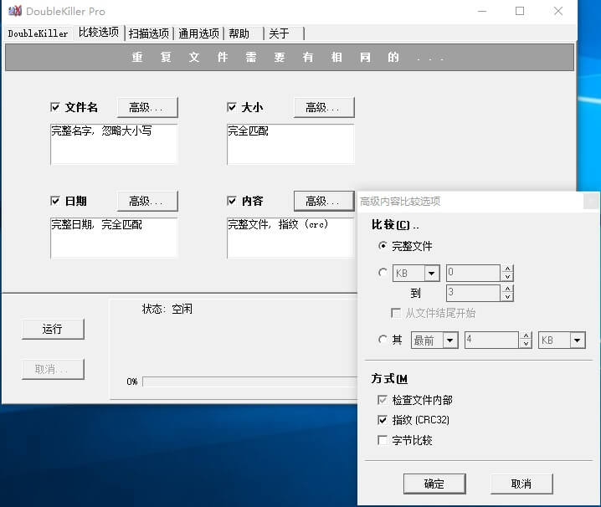601x507 pixels.
Task: Toggle 指纹 (CRC32) checkbox
Action: pyautogui.click(x=383, y=420)
